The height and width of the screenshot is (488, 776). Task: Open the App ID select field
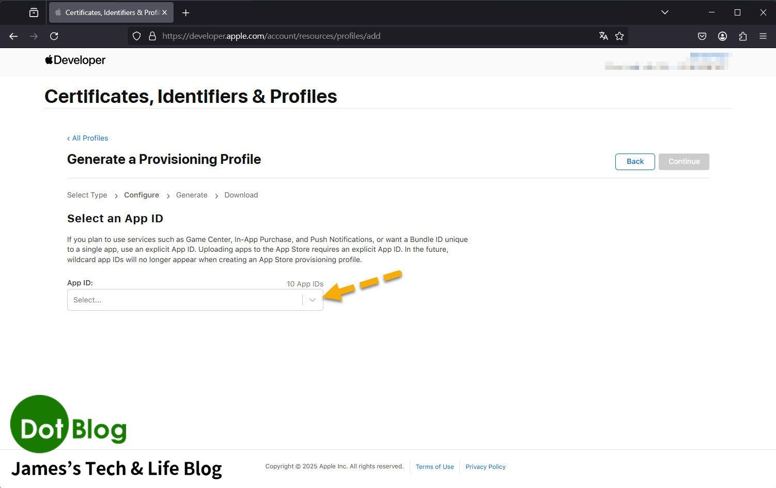[x=195, y=300]
